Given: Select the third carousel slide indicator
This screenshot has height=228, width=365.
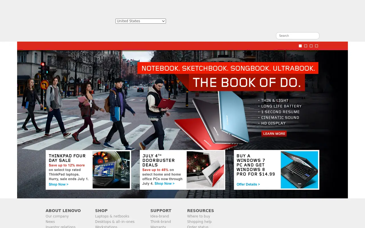Looking at the screenshot, I should coord(311,46).
